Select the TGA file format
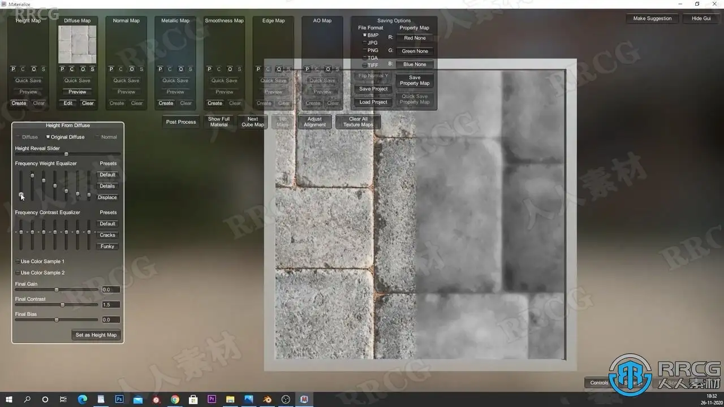Image resolution: width=724 pixels, height=407 pixels. pyautogui.click(x=371, y=58)
